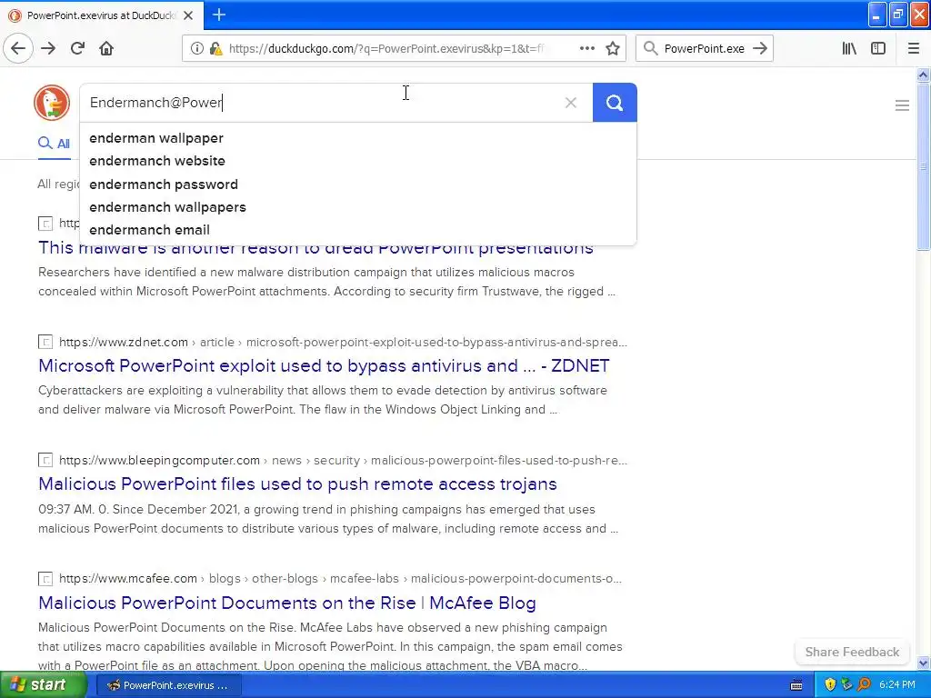Open mcafee.com result URL
Viewport: 931px width, 698px height.
point(340,579)
